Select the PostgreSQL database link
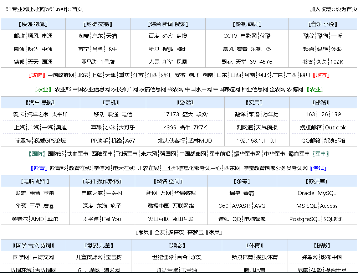Image resolution: width=358 pixels, height=273 pixels. coord(305,219)
